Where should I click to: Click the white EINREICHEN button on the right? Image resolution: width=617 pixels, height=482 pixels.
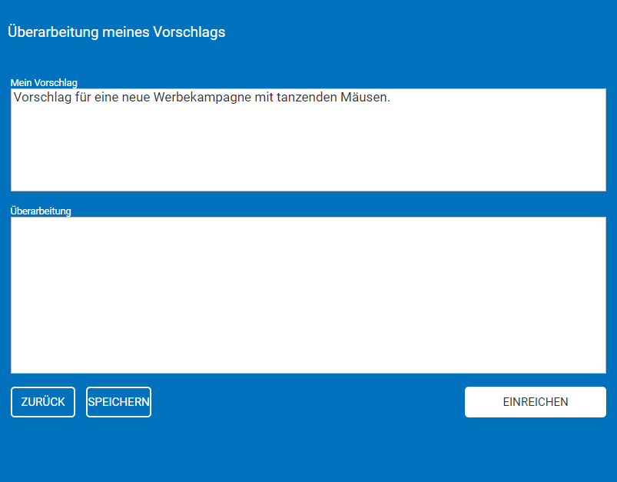pos(535,401)
